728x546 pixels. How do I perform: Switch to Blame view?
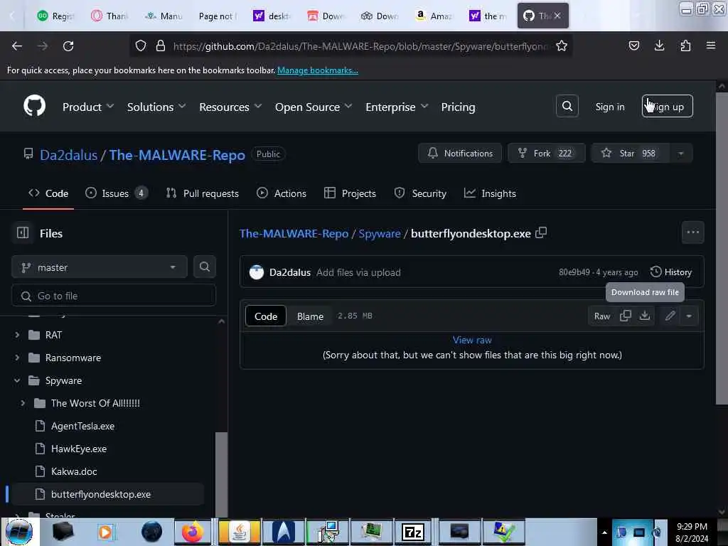(310, 316)
